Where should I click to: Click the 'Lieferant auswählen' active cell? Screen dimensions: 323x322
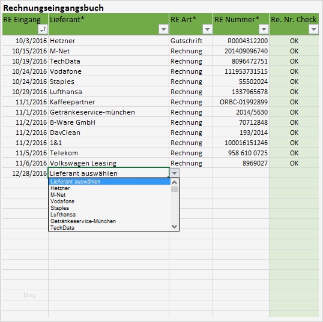[109, 173]
